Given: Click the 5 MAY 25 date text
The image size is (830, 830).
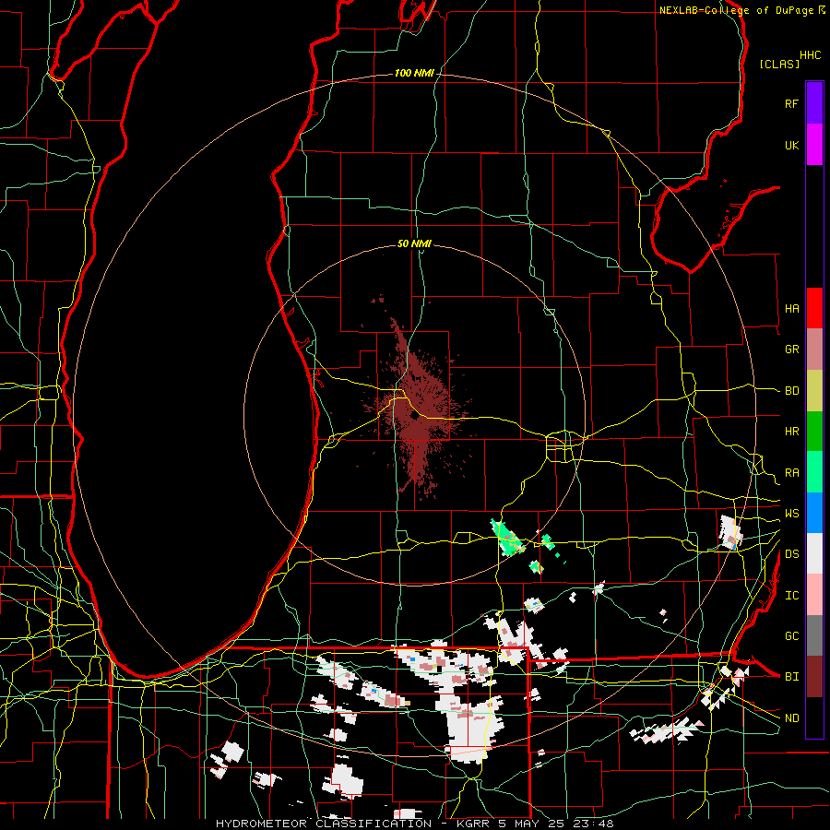Looking at the screenshot, I should 530,824.
